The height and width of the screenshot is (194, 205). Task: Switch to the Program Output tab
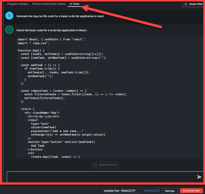click(18, 4)
